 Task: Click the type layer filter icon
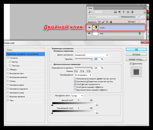click(x=124, y=12)
